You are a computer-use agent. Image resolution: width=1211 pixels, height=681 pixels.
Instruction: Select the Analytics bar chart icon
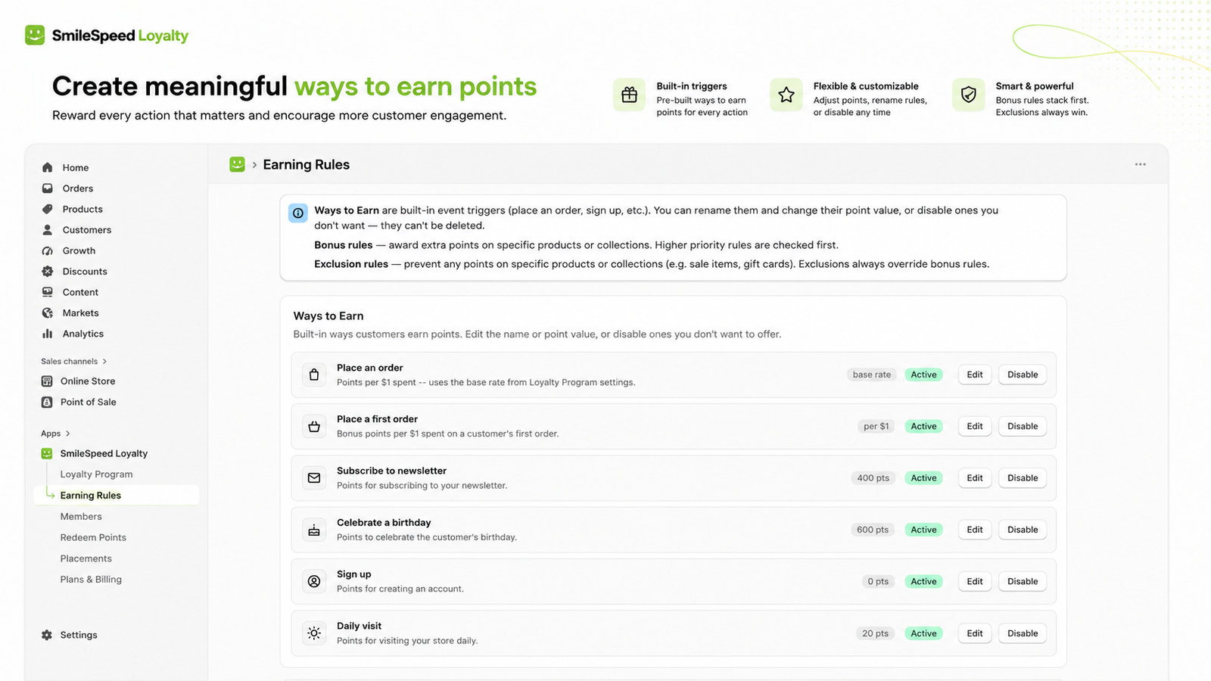pyautogui.click(x=48, y=334)
